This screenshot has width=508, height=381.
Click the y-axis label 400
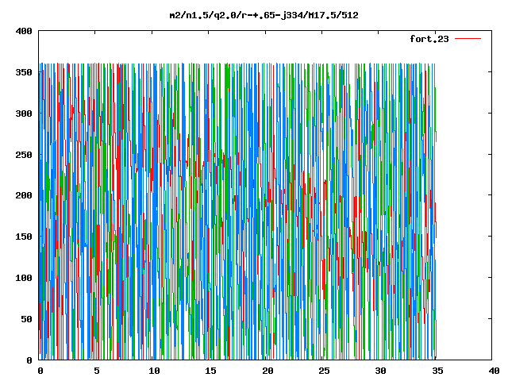[x=24, y=31]
